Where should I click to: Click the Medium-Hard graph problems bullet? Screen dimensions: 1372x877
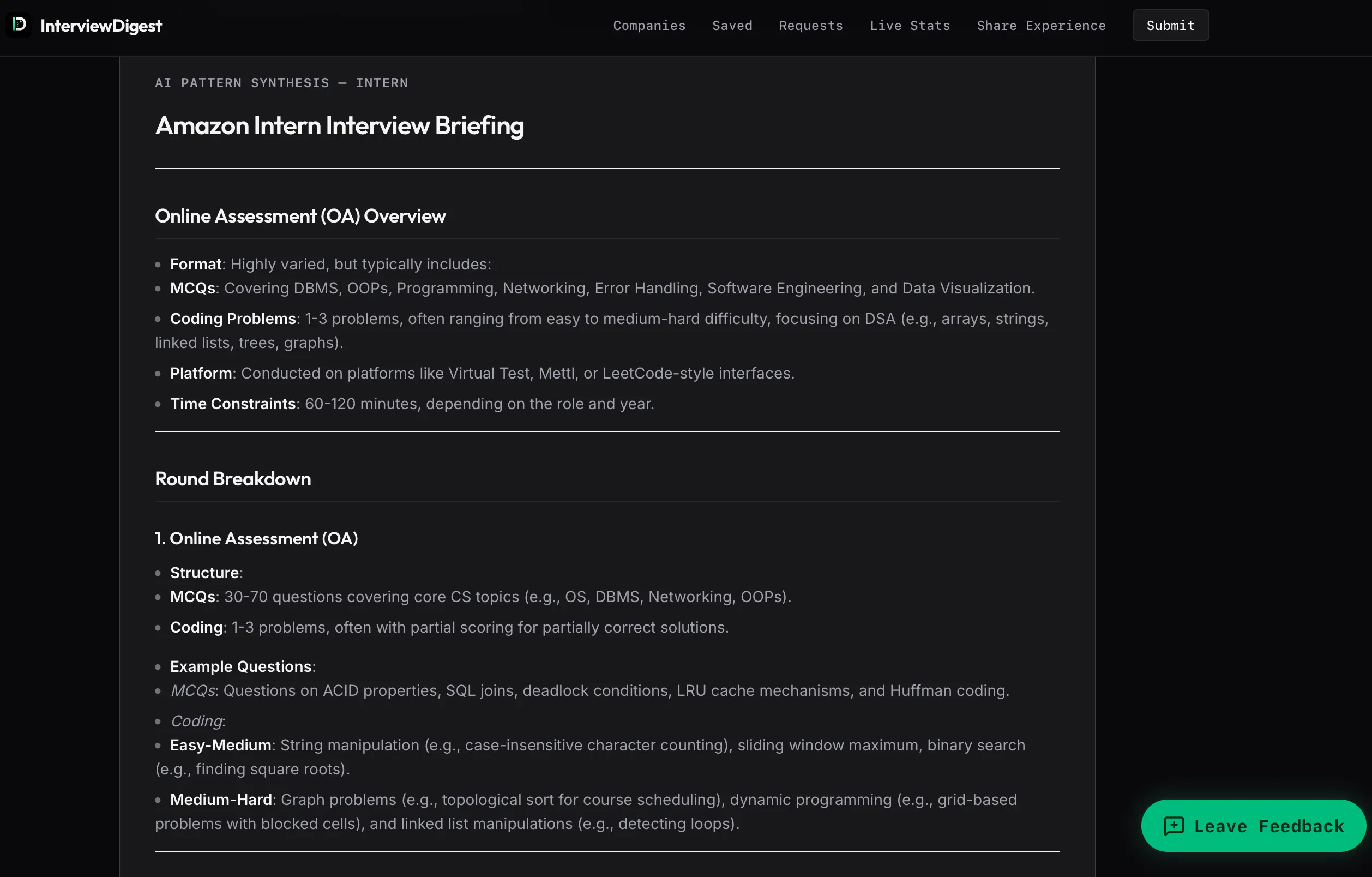pyautogui.click(x=586, y=812)
